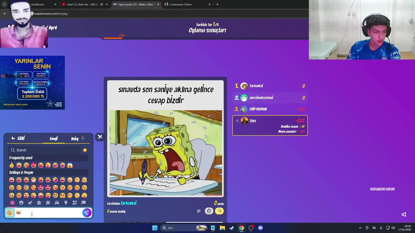This screenshot has height=233, width=415.
Task: Open the travel category car icon
Action: tap(57, 203)
